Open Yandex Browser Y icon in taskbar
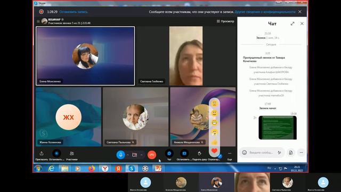This screenshot has height=192, width=341. coord(105,169)
